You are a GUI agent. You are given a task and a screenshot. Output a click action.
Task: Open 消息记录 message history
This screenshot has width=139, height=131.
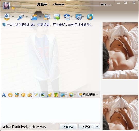86,95
